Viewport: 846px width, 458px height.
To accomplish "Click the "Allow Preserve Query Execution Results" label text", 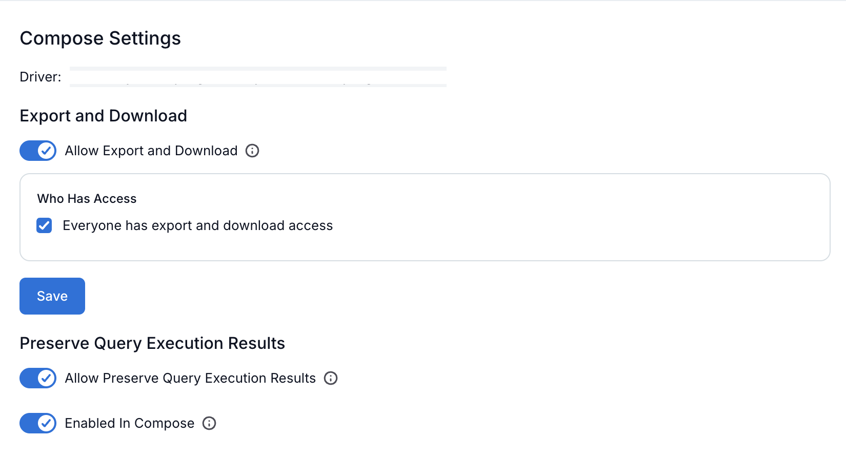I will coord(190,378).
